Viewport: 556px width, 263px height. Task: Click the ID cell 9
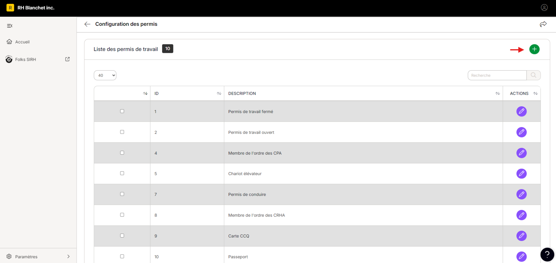pyautogui.click(x=156, y=236)
